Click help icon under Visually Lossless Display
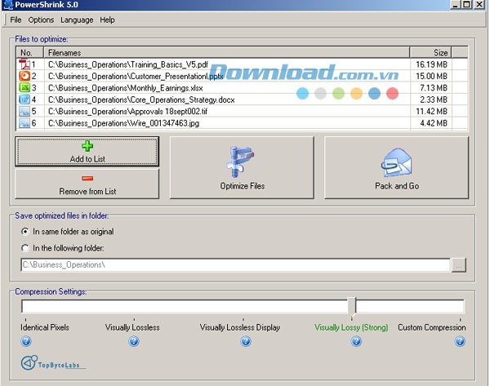Viewport: 490px width, 386px height. coord(245,341)
